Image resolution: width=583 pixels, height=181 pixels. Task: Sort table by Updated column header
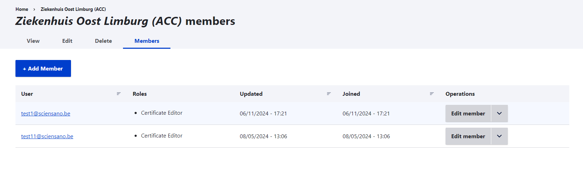point(251,94)
